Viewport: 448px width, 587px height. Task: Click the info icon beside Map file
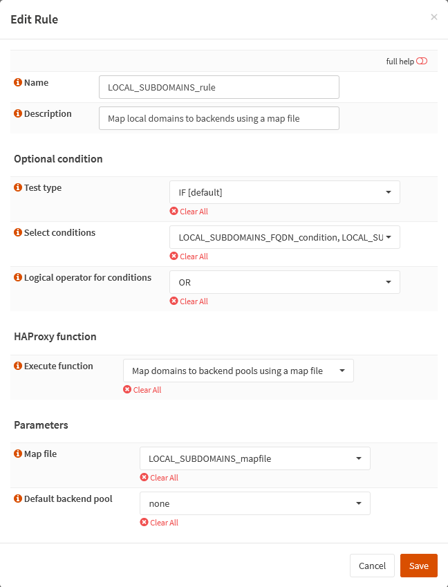[x=18, y=454]
